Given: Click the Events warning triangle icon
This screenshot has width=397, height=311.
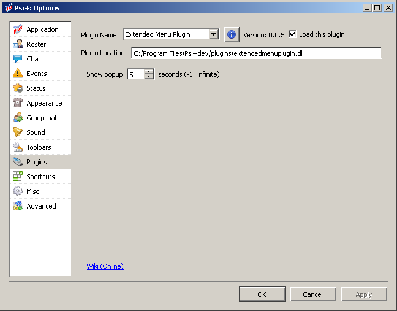Looking at the screenshot, I should [18, 74].
